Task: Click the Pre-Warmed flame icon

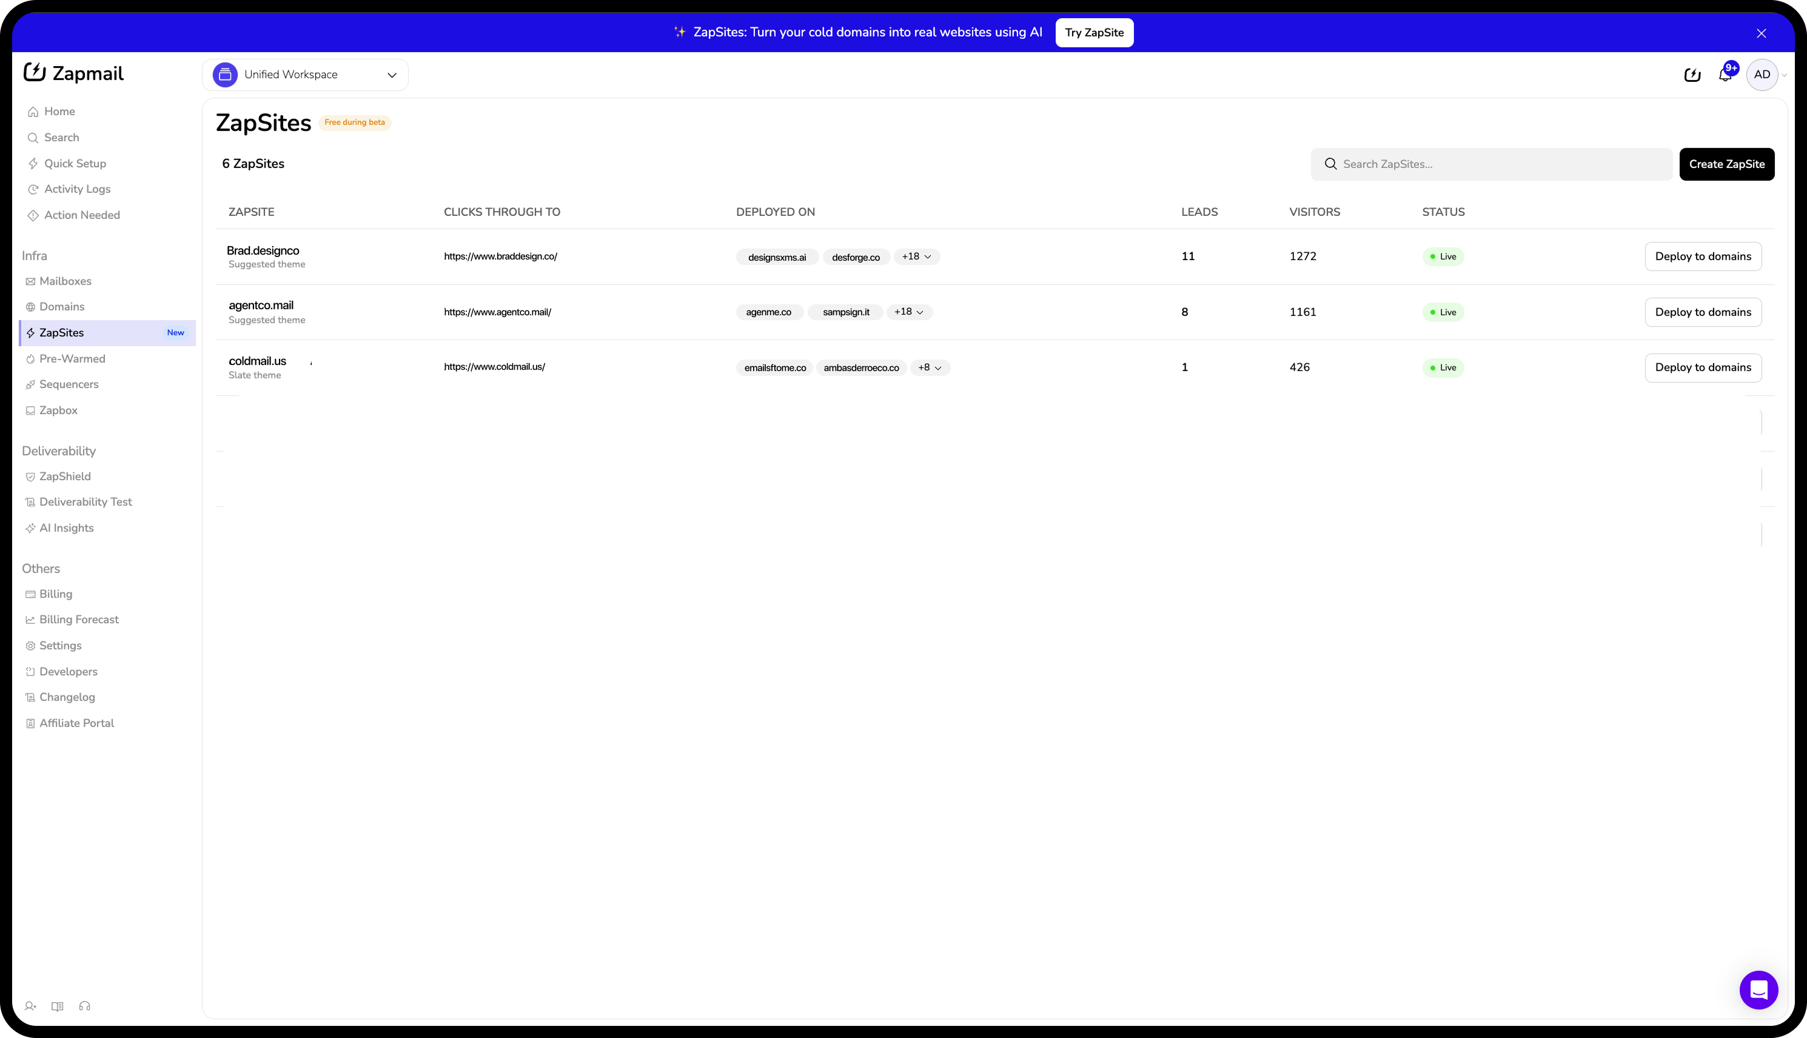Action: coord(31,360)
